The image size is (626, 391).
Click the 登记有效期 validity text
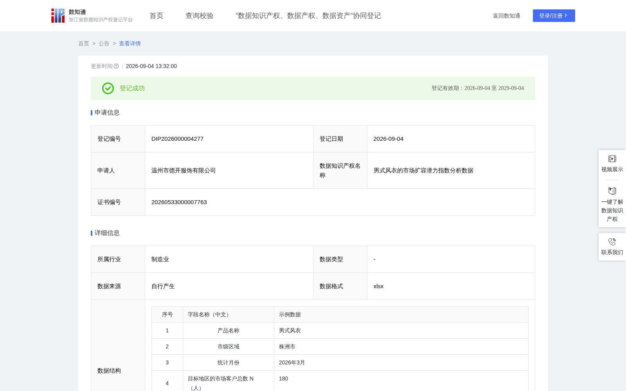point(477,88)
